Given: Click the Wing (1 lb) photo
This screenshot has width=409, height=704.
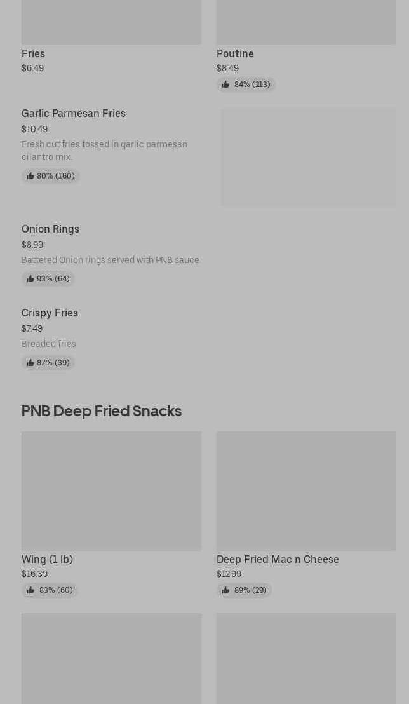Looking at the screenshot, I should coord(111,491).
